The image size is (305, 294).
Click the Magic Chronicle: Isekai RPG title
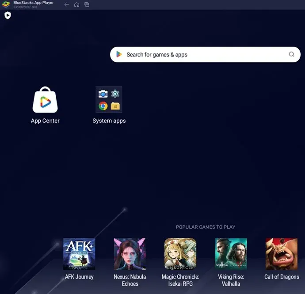[x=180, y=280]
